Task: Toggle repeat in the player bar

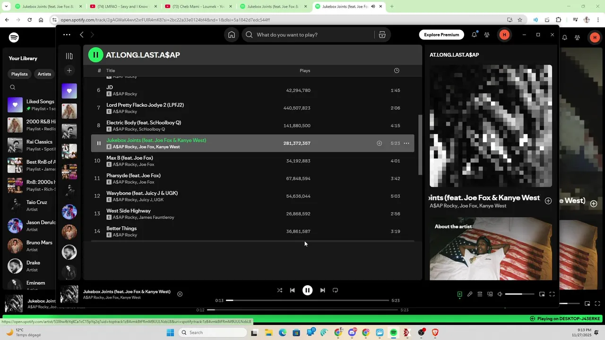Action: [335, 290]
